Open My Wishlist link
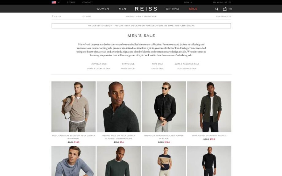The height and width of the screenshot is (176, 282). click(222, 2)
